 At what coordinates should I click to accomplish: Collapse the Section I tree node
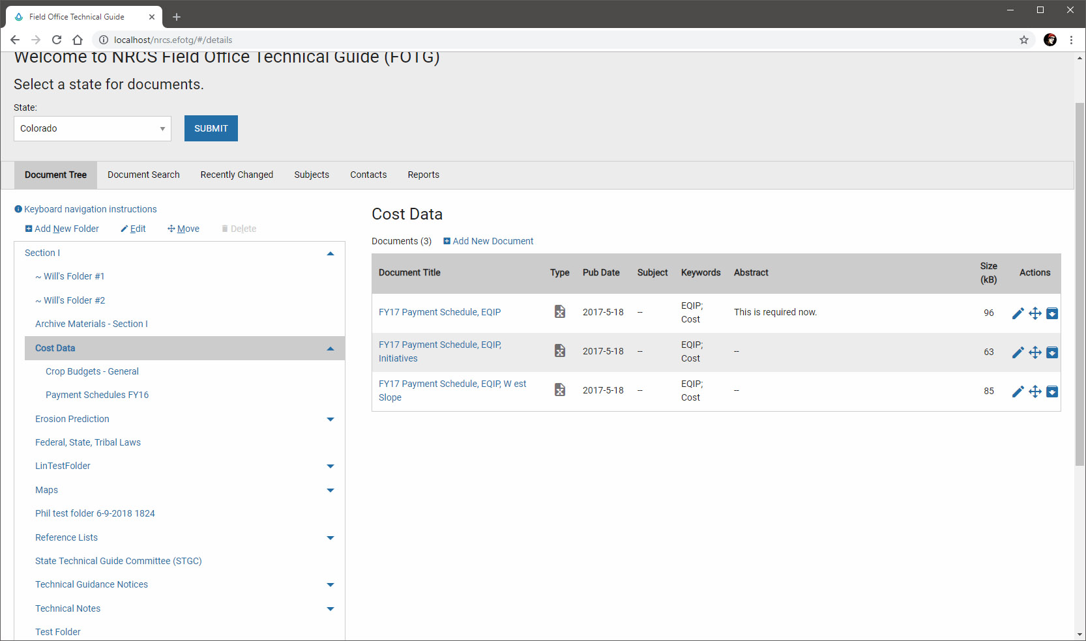pyautogui.click(x=330, y=253)
